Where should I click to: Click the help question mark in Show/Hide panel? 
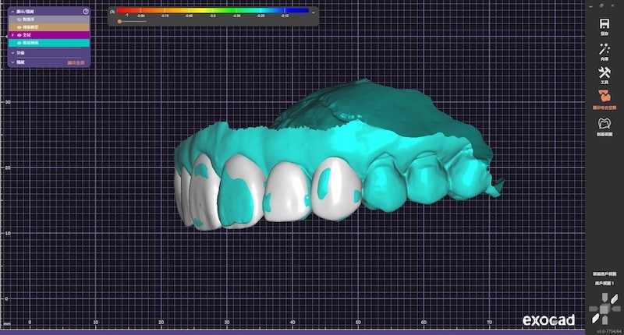tap(86, 12)
